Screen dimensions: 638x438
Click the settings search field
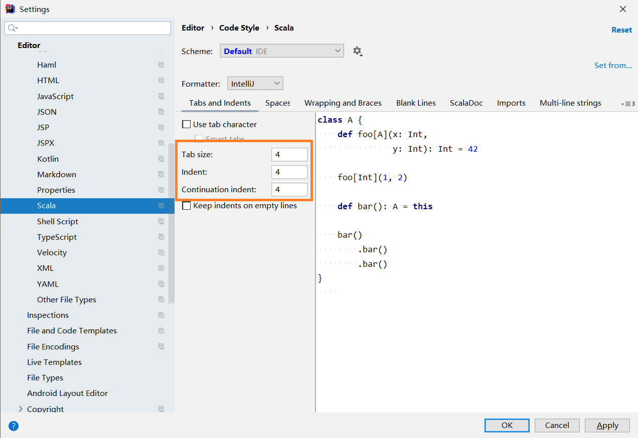(x=88, y=28)
